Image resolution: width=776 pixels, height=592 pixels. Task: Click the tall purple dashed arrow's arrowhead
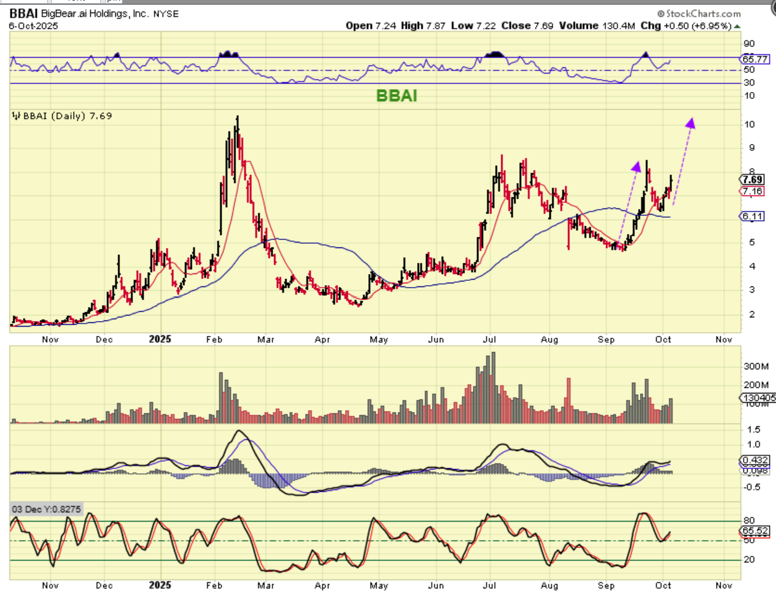pyautogui.click(x=691, y=123)
